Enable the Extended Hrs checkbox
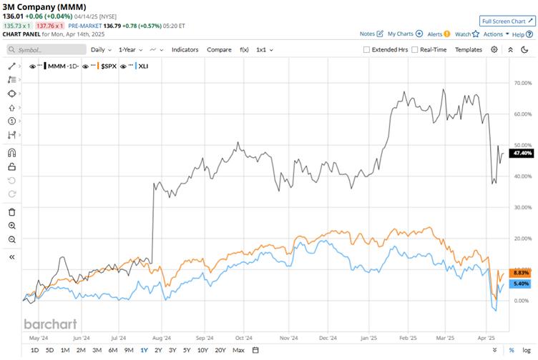 click(366, 50)
